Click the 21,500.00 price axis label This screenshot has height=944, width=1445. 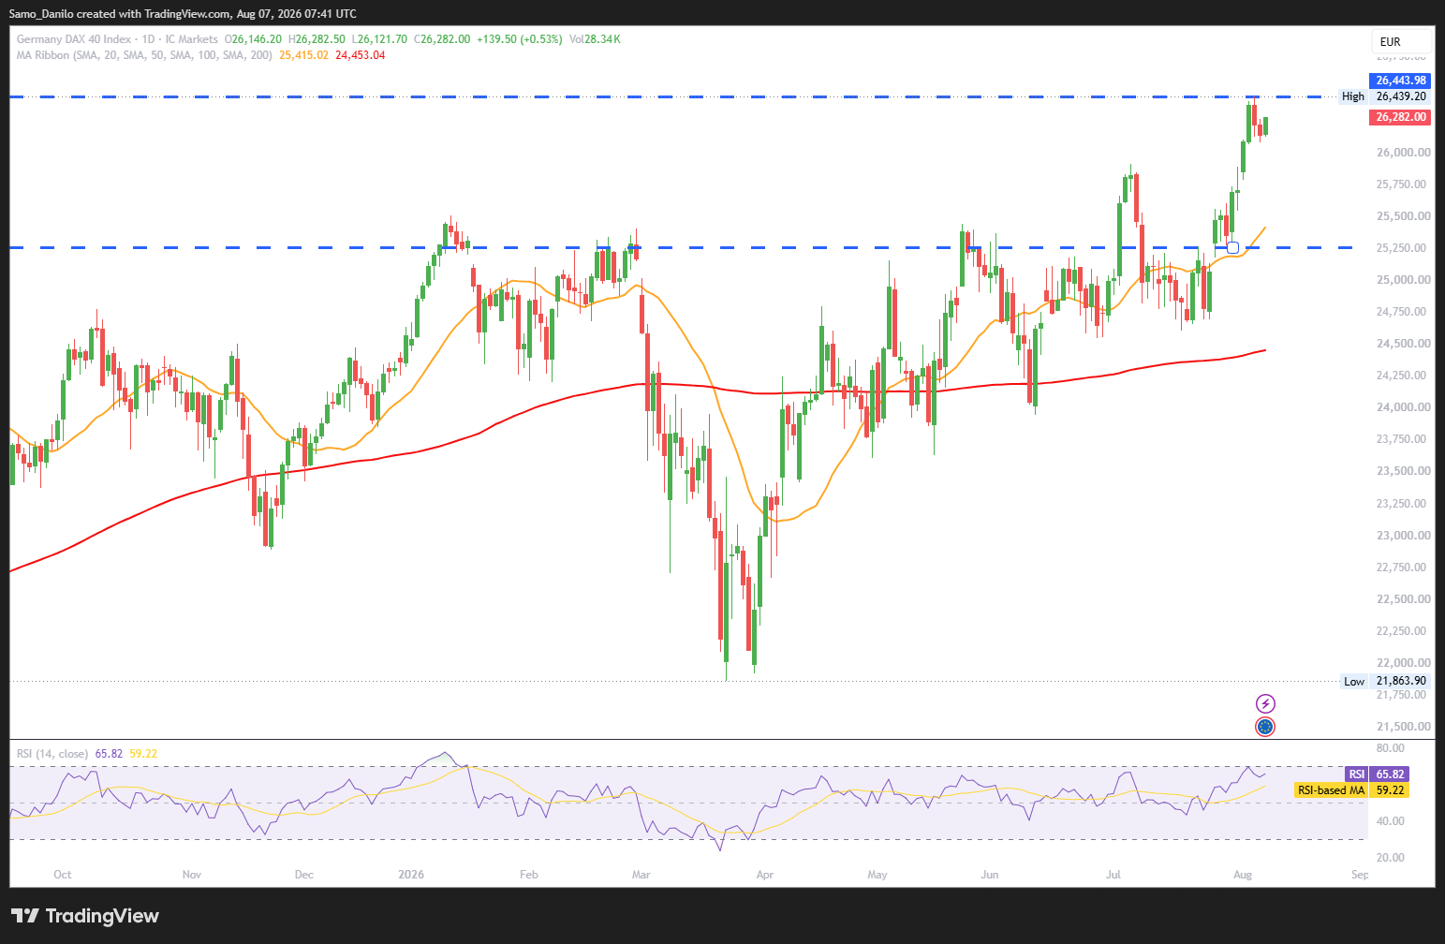1403,726
